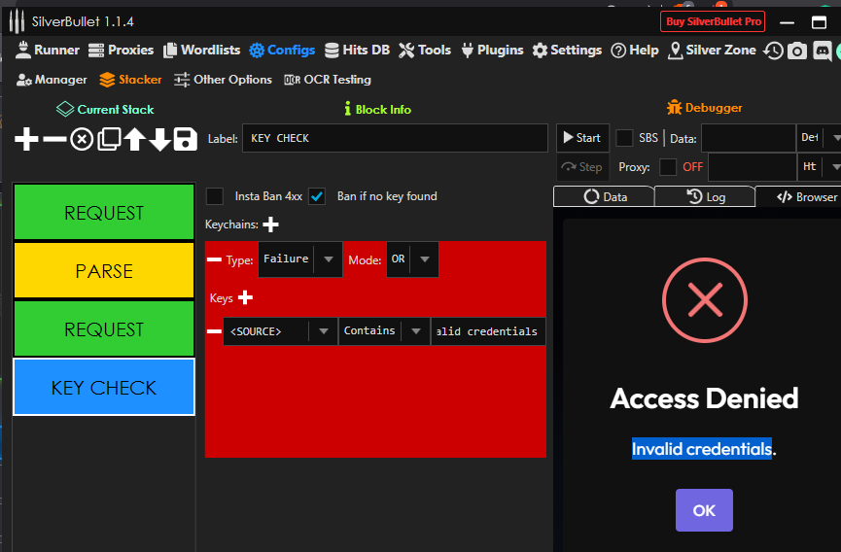Open the Wordlists section

click(201, 50)
